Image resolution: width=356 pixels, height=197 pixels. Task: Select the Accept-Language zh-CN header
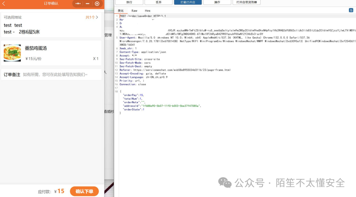143,77
